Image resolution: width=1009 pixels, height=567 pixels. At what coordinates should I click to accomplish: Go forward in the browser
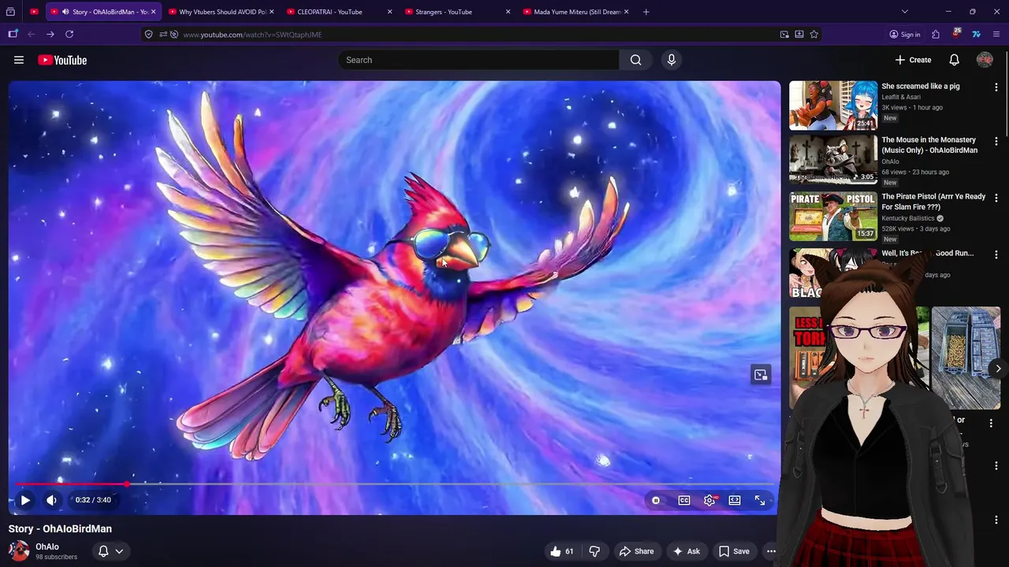(x=50, y=34)
